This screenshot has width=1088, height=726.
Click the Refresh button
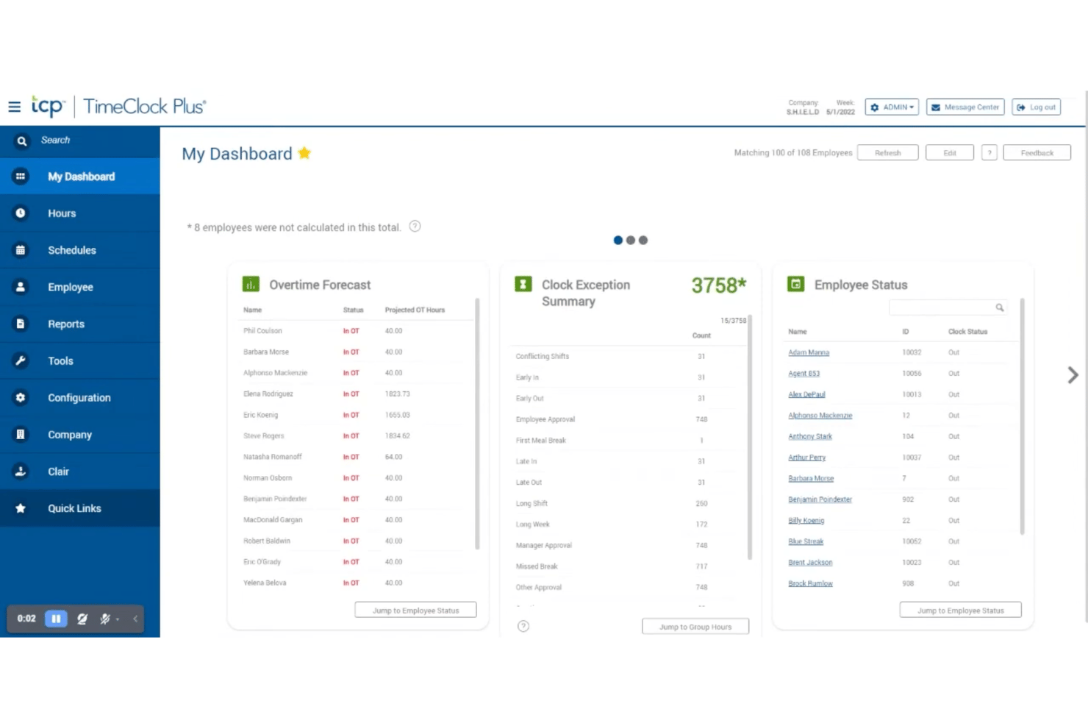[887, 153]
